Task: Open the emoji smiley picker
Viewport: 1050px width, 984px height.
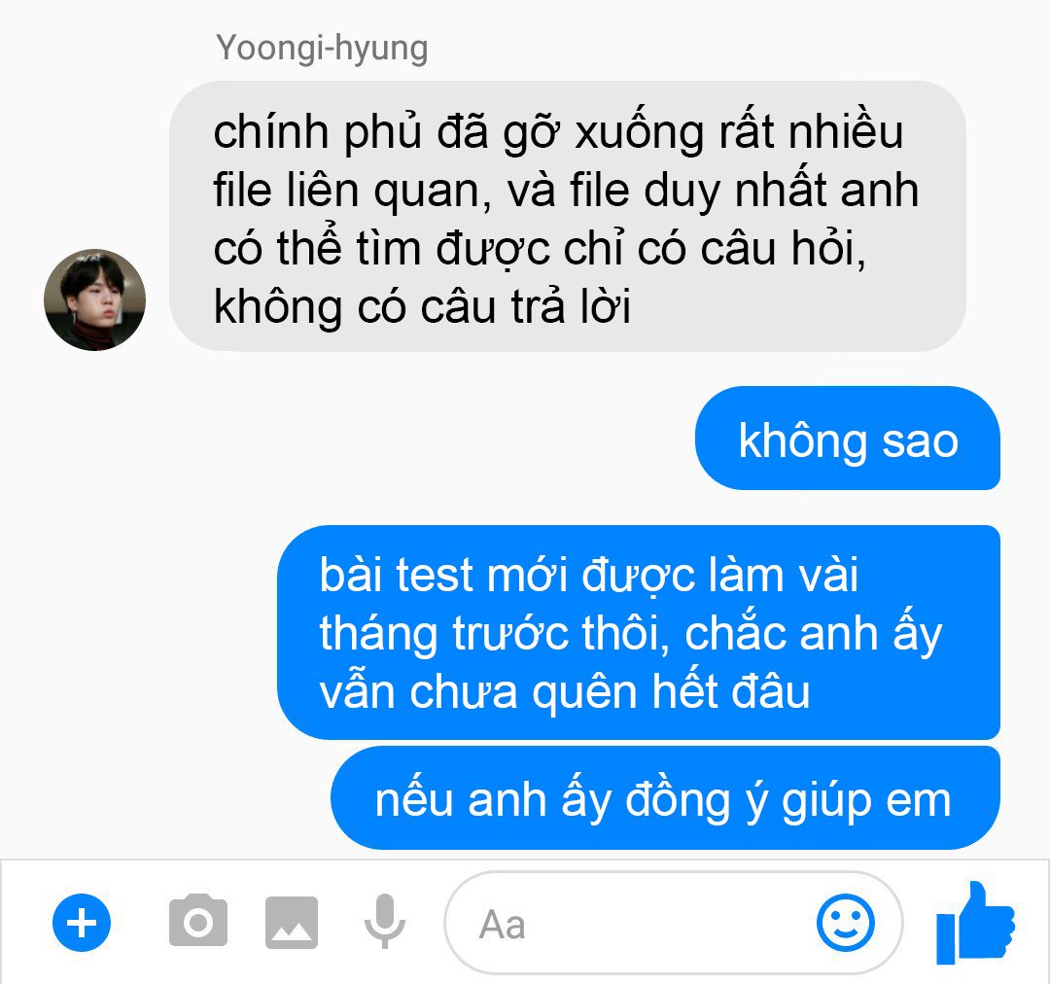Action: (845, 923)
